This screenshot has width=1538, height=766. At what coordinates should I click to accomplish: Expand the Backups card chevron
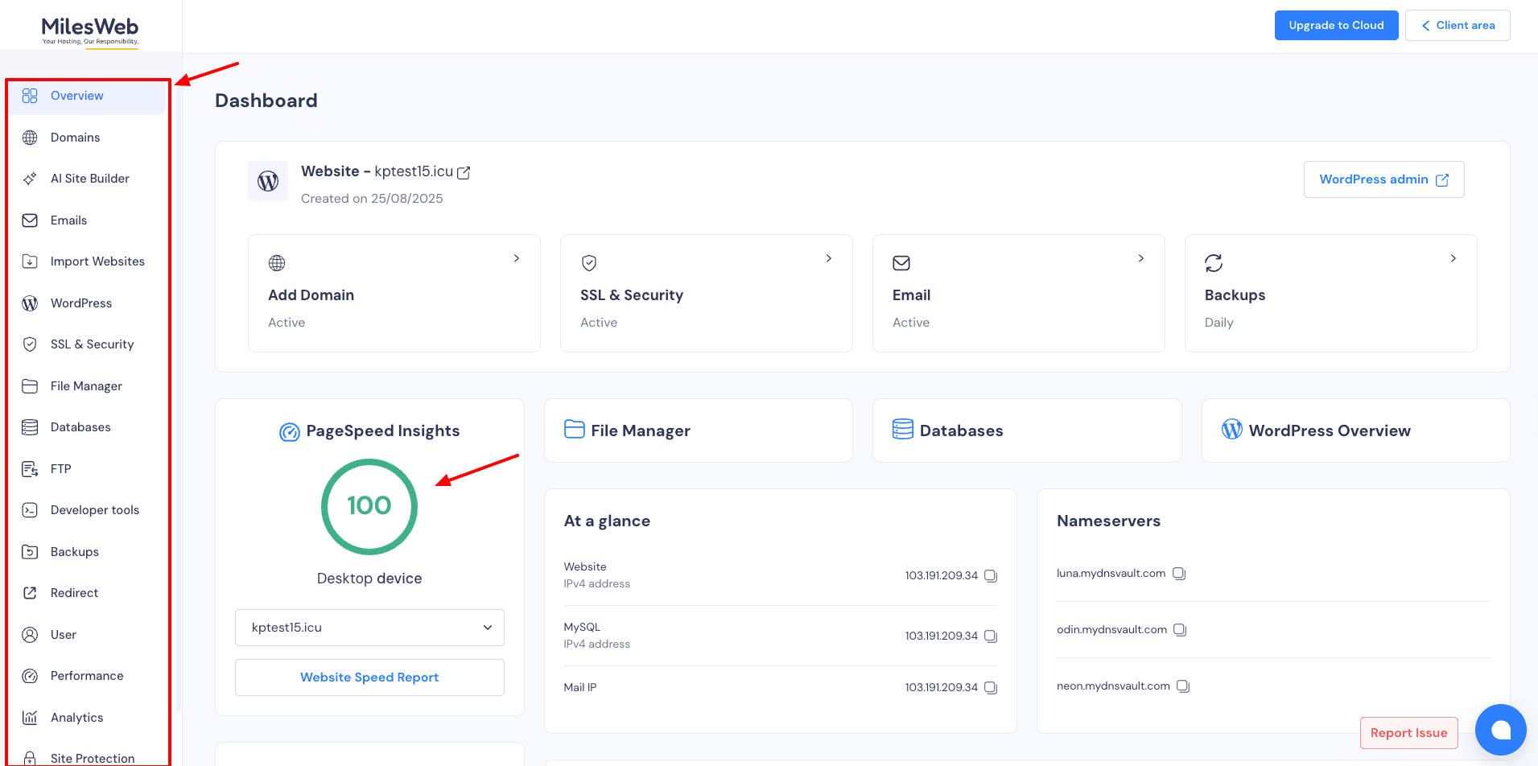pyautogui.click(x=1453, y=258)
